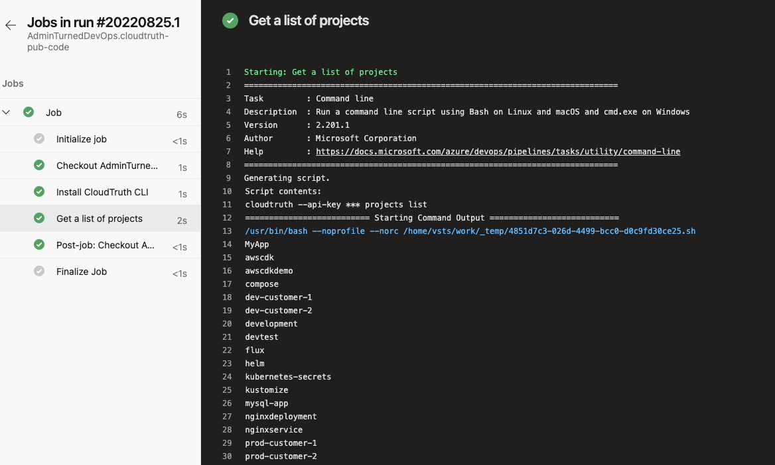The height and width of the screenshot is (465, 775).
Task: Click the 'cloudtruth --api-key *** projects list' line
Action: [x=336, y=205]
